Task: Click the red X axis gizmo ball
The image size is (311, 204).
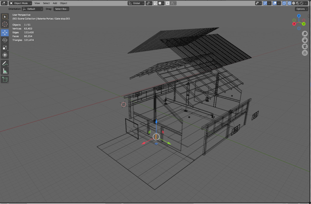Action: click(294, 24)
